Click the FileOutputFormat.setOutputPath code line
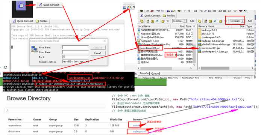The height and width of the screenshot is (135, 261). (185, 106)
